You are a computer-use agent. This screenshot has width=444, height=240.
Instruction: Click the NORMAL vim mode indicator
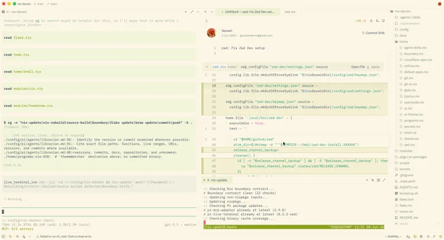[393, 237]
